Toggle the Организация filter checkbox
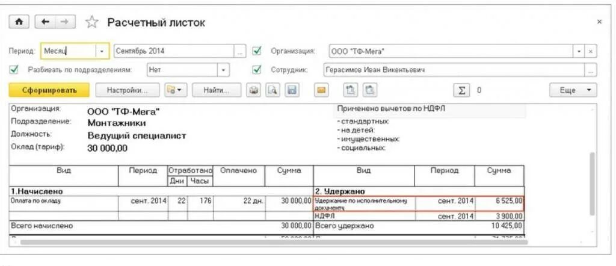616x266 pixels. [257, 51]
